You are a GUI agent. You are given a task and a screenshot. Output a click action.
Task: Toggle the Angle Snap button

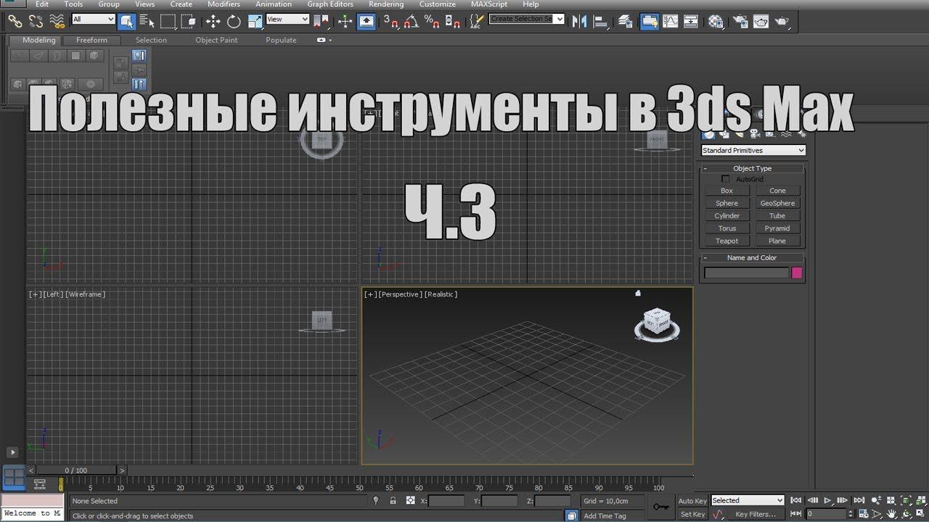pos(412,21)
